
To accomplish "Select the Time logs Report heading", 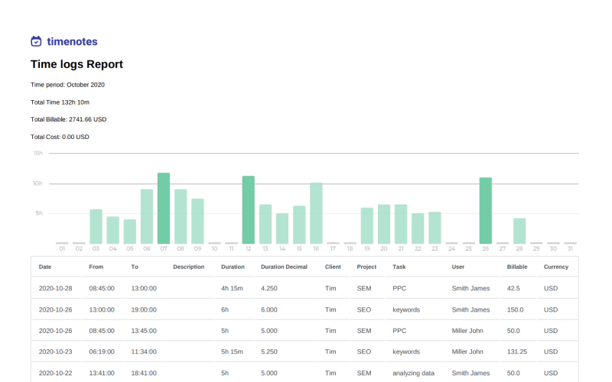I will 76,64.
